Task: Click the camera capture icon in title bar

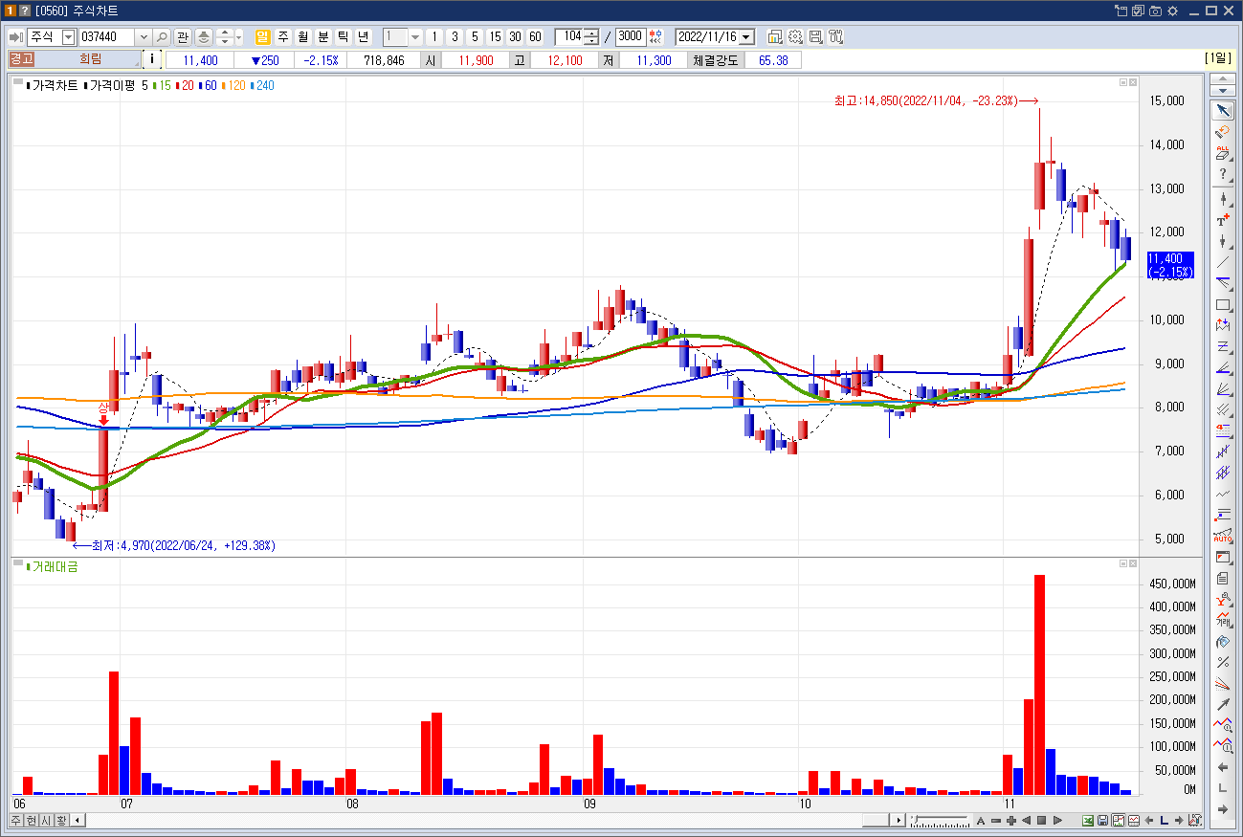Action: [x=1155, y=11]
